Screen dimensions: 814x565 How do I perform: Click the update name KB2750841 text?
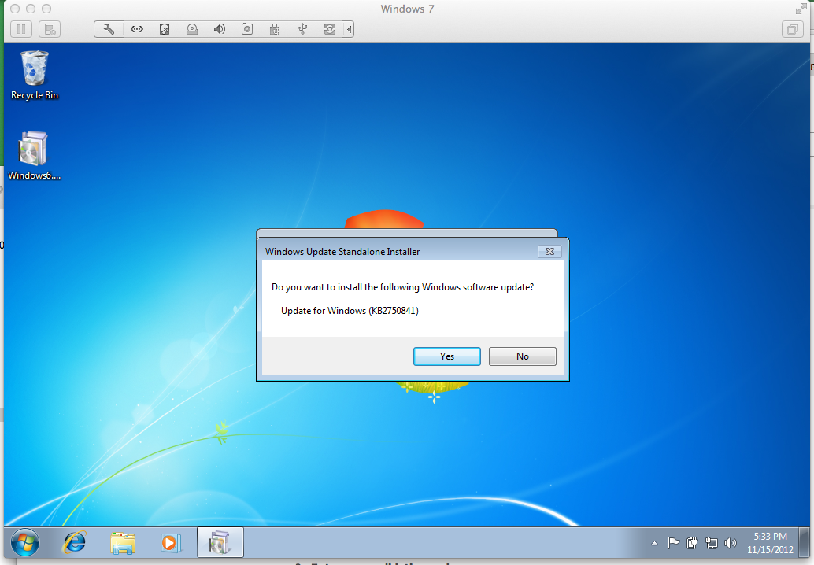(350, 311)
